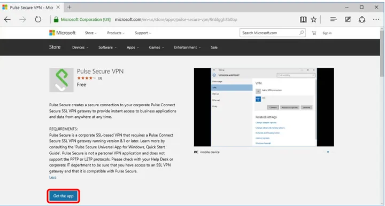Click the star rating of the app
Screen dimensions: 385x206
[x=86, y=78]
